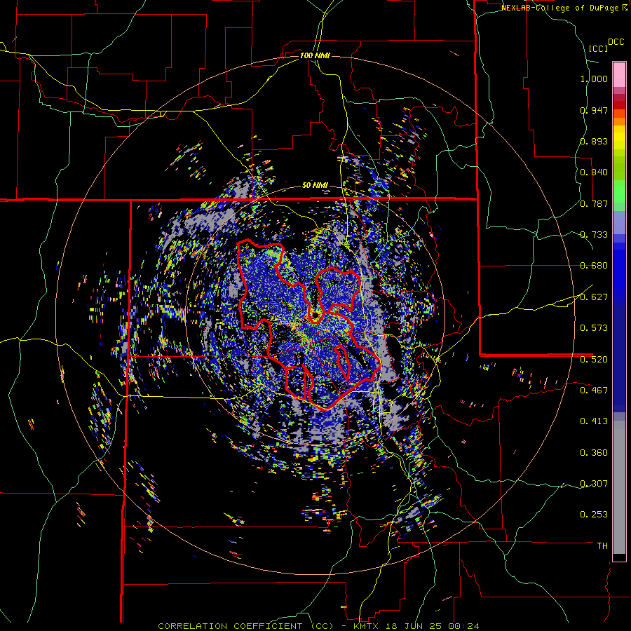
Task: Click the 0.893 legend value
Action: click(x=594, y=141)
